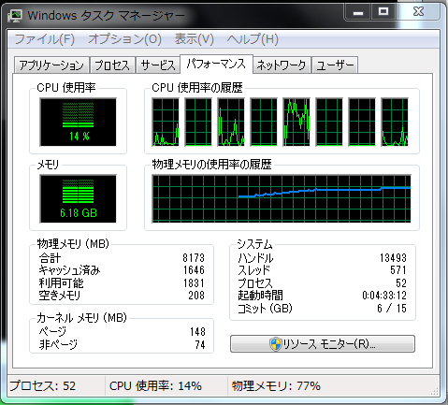Click the status bar 物理メモリ: 77% entry
Screen dimensions: 448x405
tap(276, 386)
